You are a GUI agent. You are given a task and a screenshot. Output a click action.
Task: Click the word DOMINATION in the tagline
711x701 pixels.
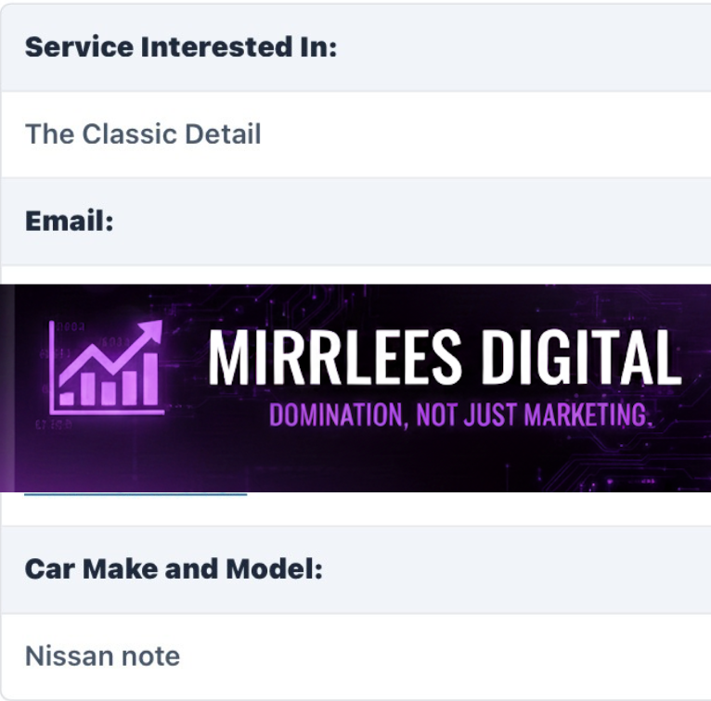click(x=334, y=414)
